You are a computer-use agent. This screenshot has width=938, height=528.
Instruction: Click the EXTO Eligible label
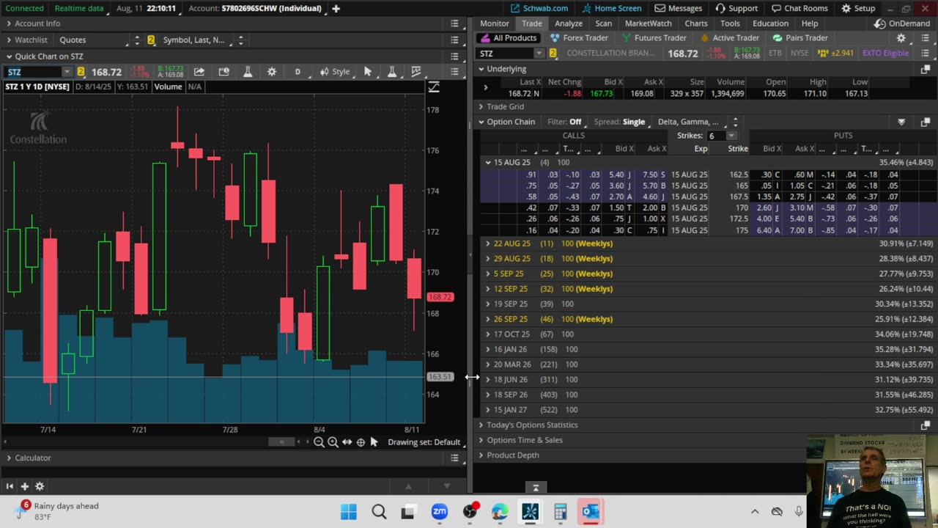885,54
